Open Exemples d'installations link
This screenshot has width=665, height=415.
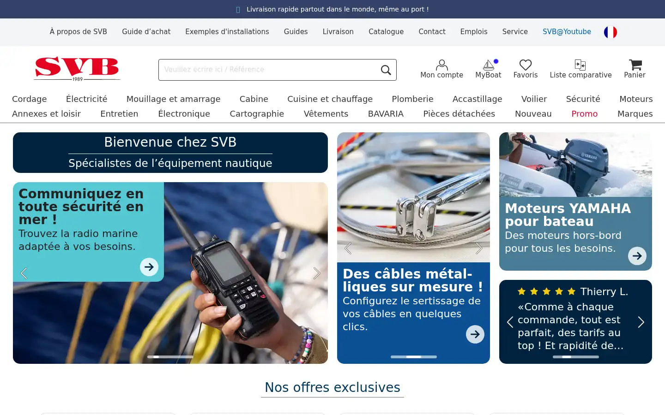[227, 32]
